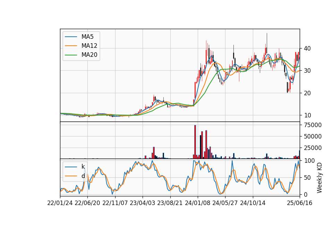This screenshot has width=333, height=239.
Task: Click the 24/05/27 date tick label
Action: tap(225, 203)
